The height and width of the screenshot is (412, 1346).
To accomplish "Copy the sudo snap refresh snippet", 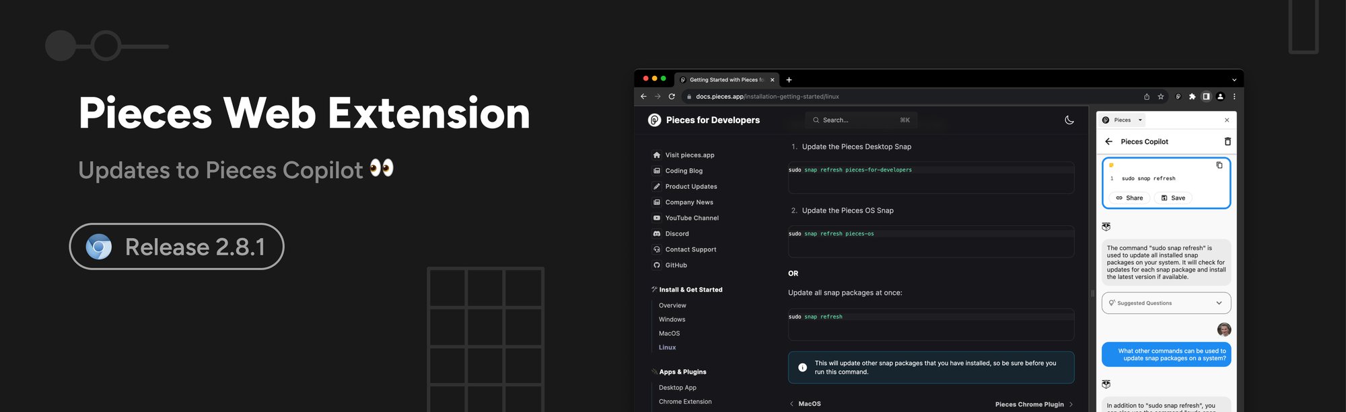I will click(1219, 165).
